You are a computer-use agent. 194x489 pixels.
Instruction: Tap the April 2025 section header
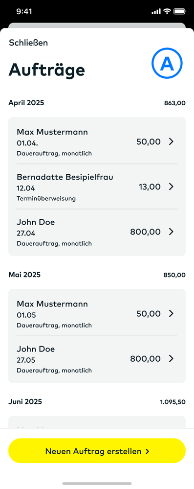[x=26, y=103]
